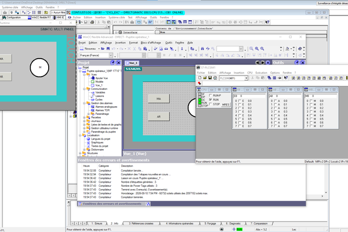The width and height of the screenshot is (348, 232).
Task: Click the station cascade icon in S7-PLCSIM toolbar
Action: 269,78
